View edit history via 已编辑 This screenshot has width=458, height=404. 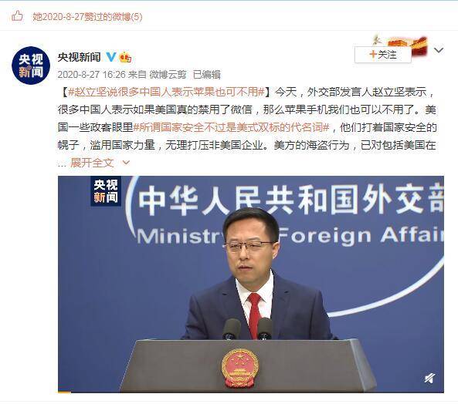pyautogui.click(x=206, y=75)
